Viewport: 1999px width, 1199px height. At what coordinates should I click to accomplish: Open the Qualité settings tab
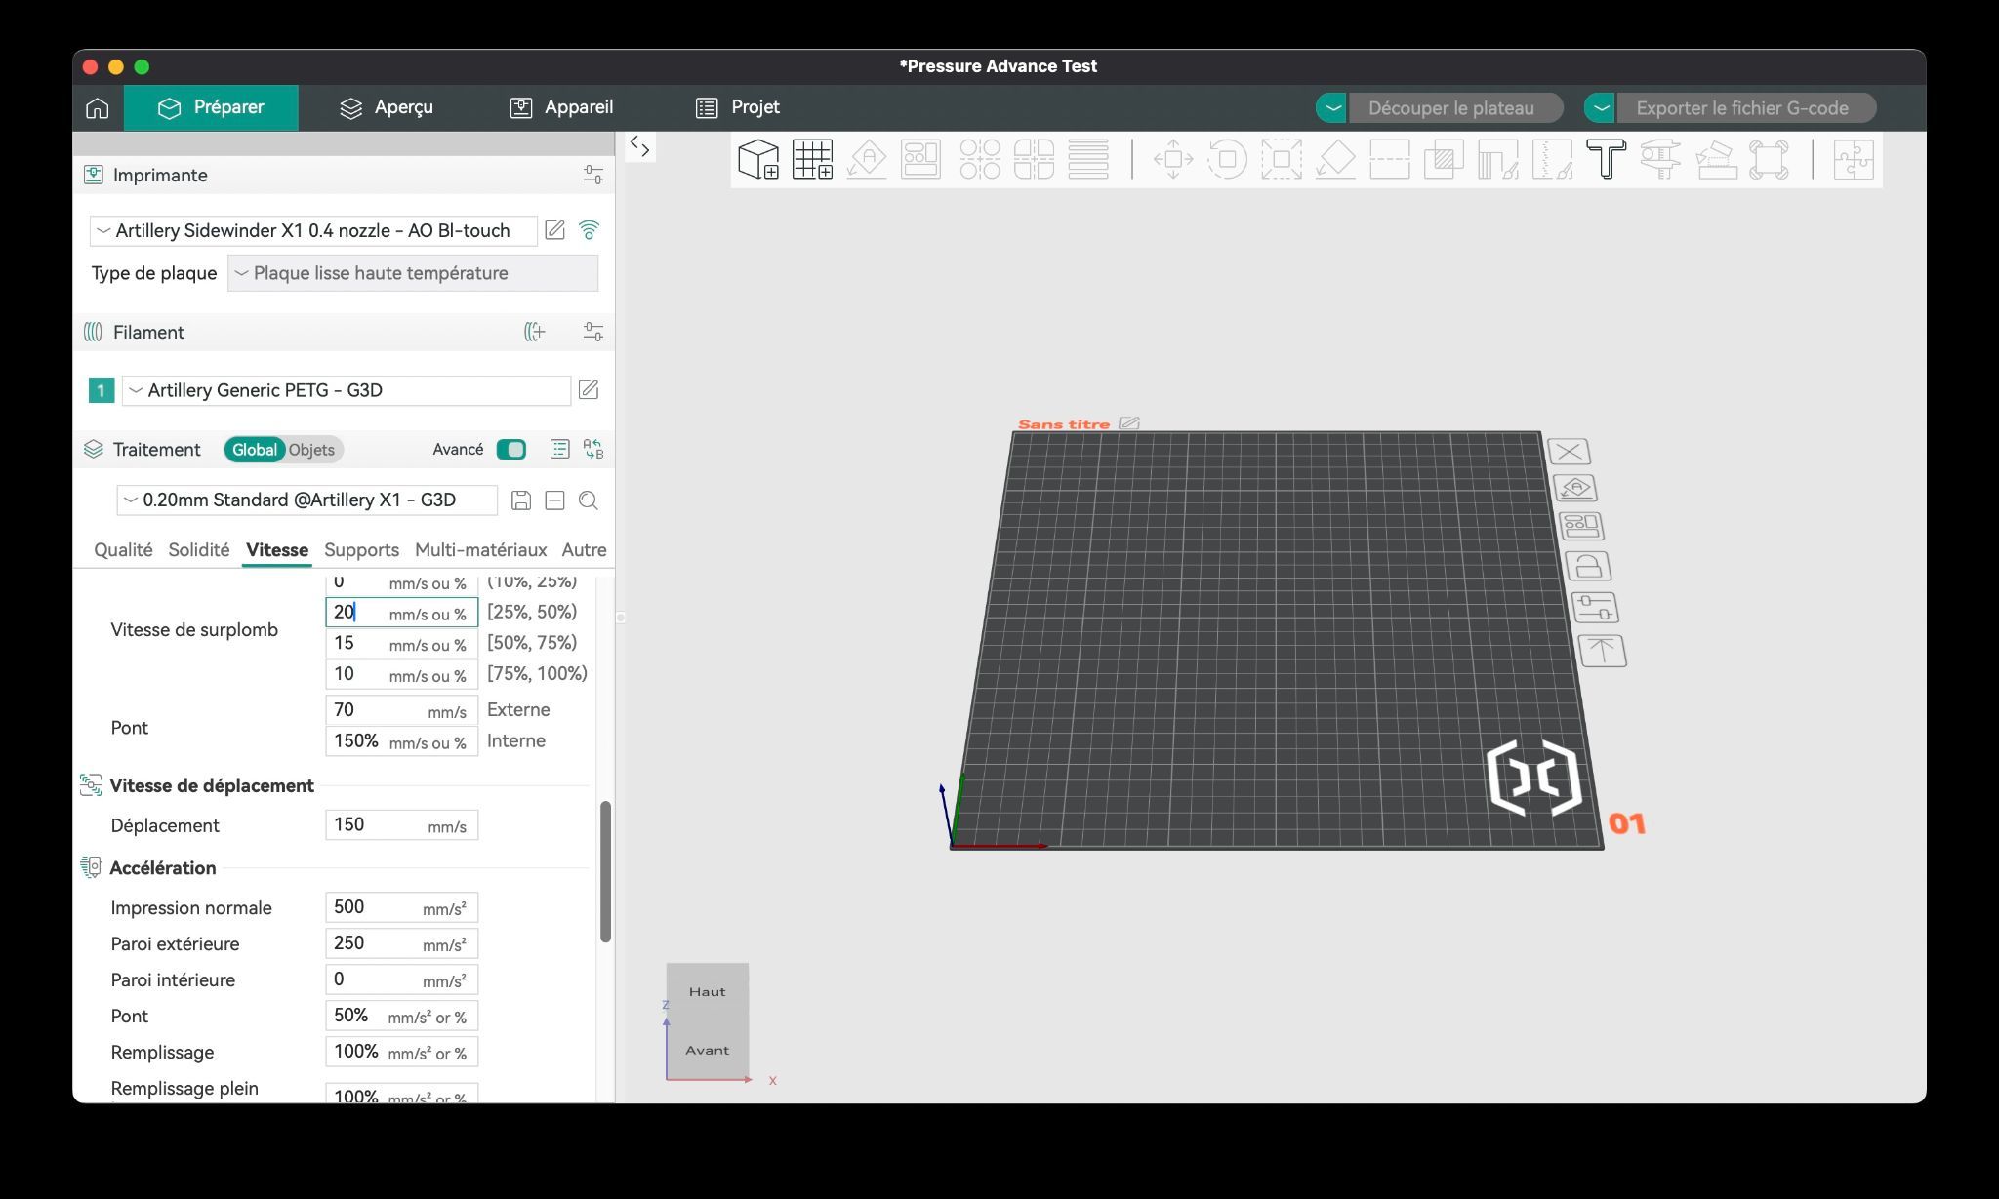(123, 550)
